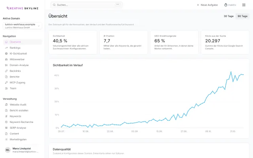Open Keywords page

coord(23,117)
